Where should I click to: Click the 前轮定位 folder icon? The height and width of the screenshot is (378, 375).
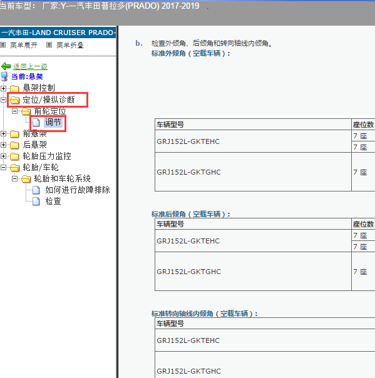pos(26,111)
